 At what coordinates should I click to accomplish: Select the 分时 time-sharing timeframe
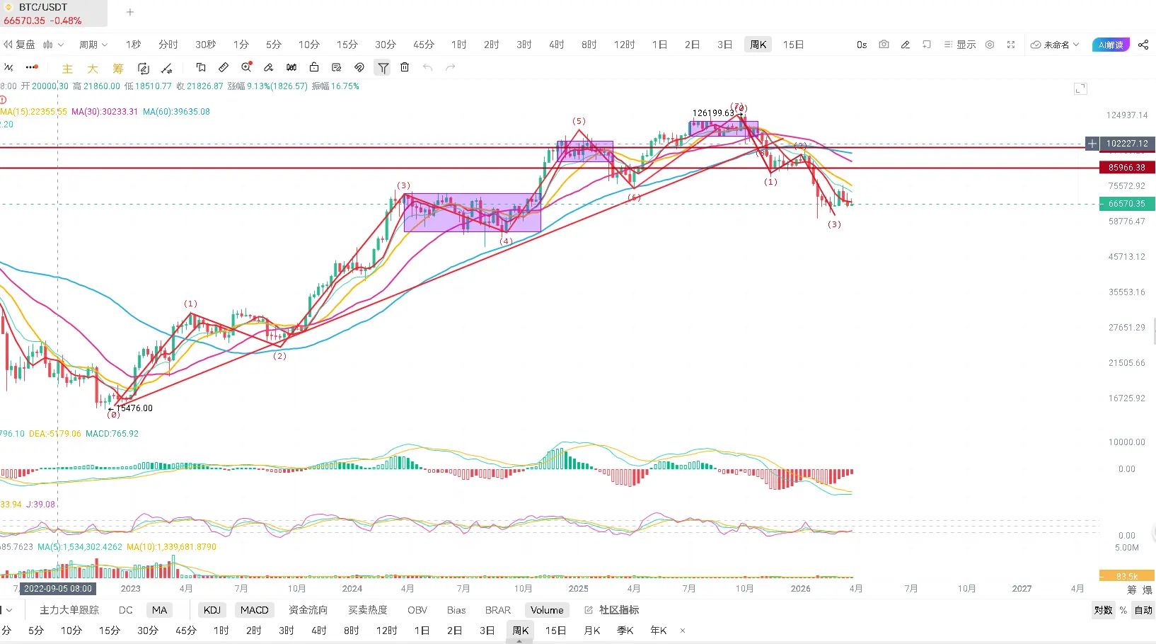[x=168, y=45]
